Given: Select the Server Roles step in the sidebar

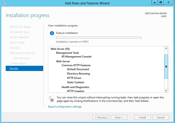Looking at the screenshot, I should (x=17, y=42).
